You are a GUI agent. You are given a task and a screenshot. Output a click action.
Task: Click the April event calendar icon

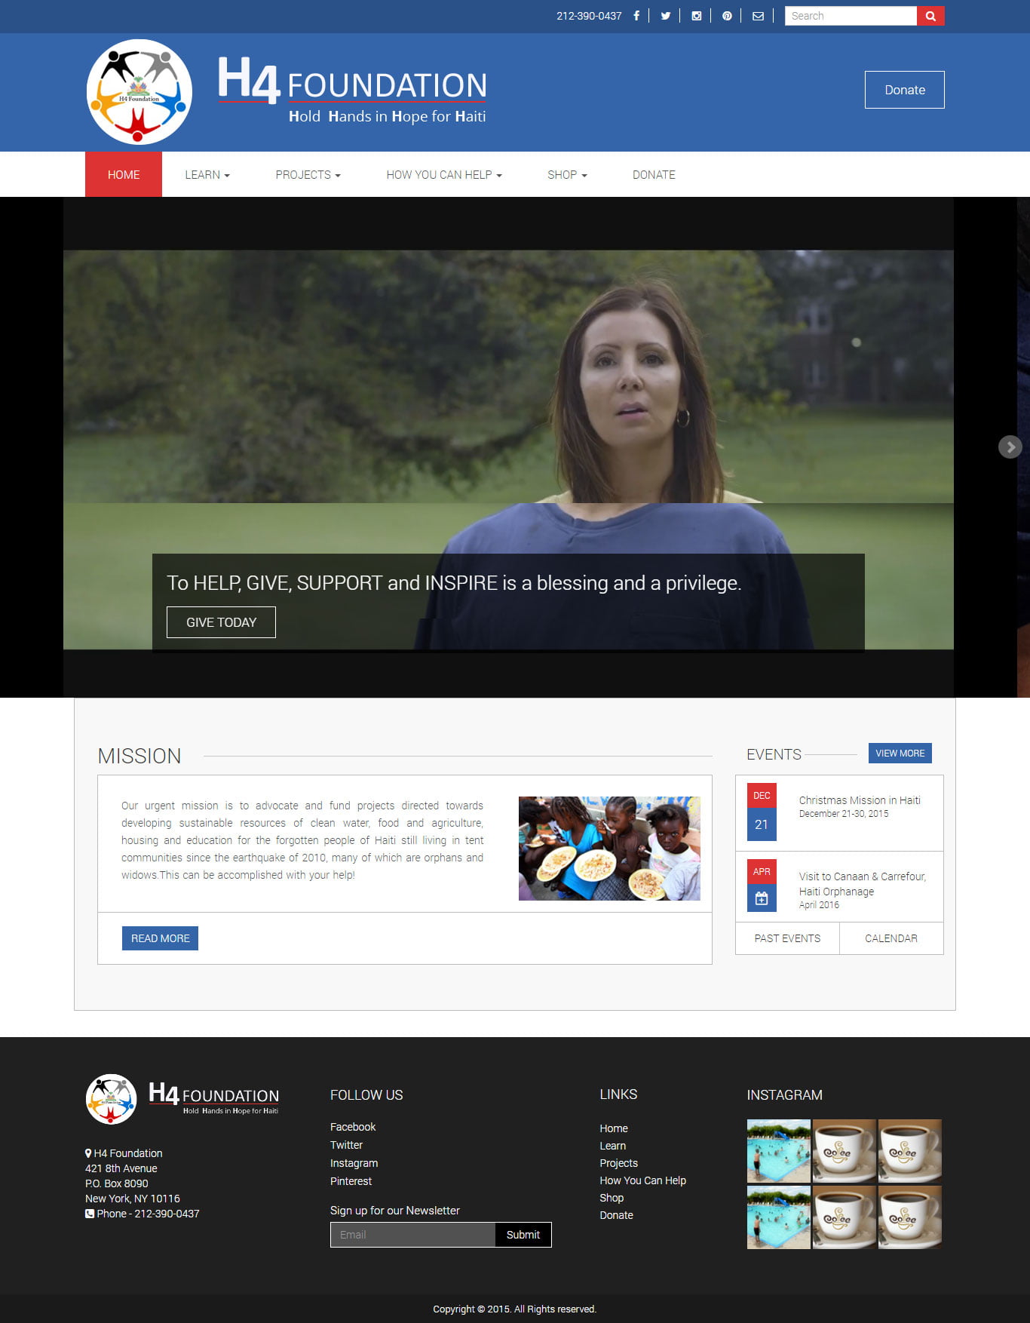(x=762, y=898)
